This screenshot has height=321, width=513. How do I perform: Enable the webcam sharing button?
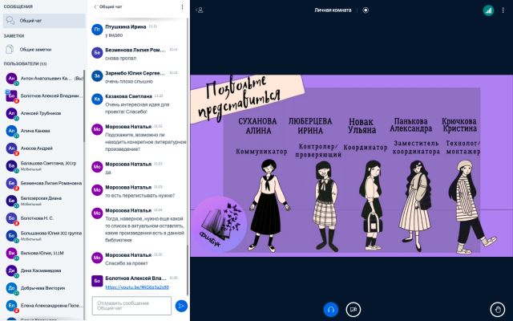[353, 309]
